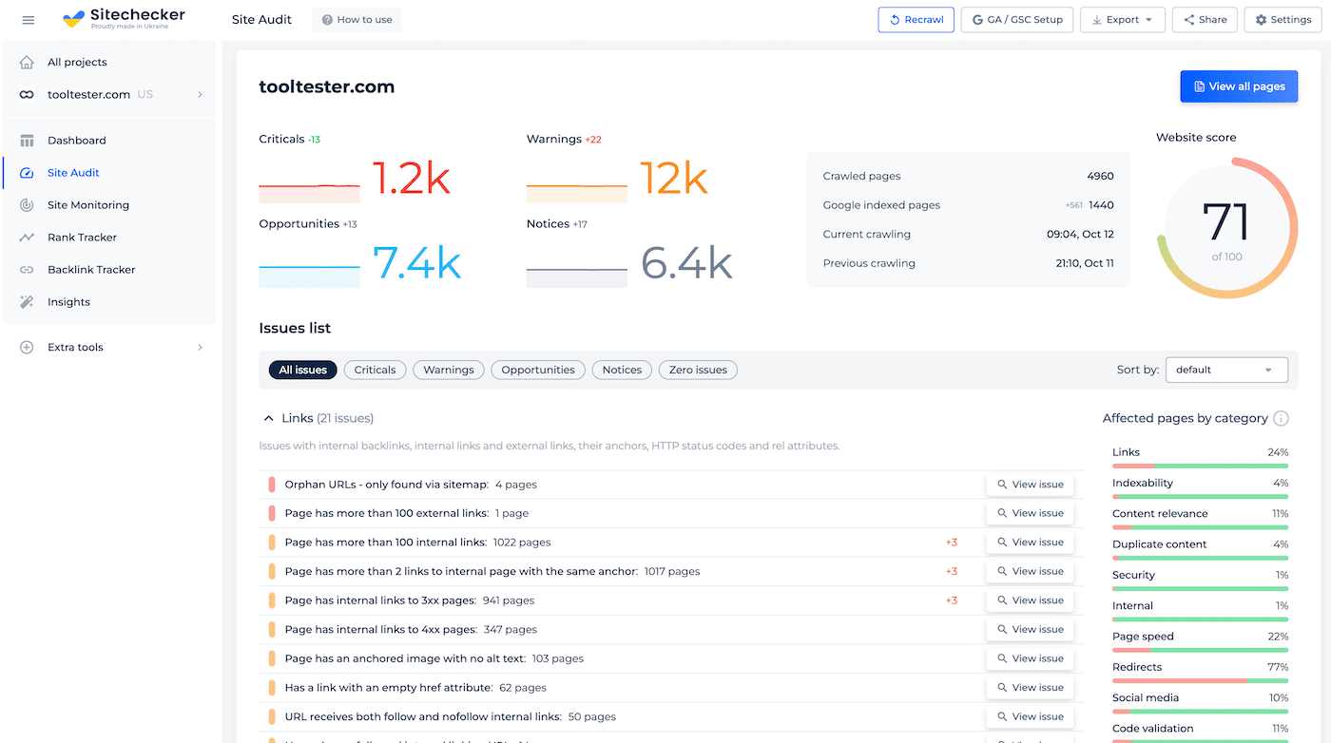Screen dimensions: 1331x743
Task: Click View all pages
Action: pyautogui.click(x=1239, y=86)
